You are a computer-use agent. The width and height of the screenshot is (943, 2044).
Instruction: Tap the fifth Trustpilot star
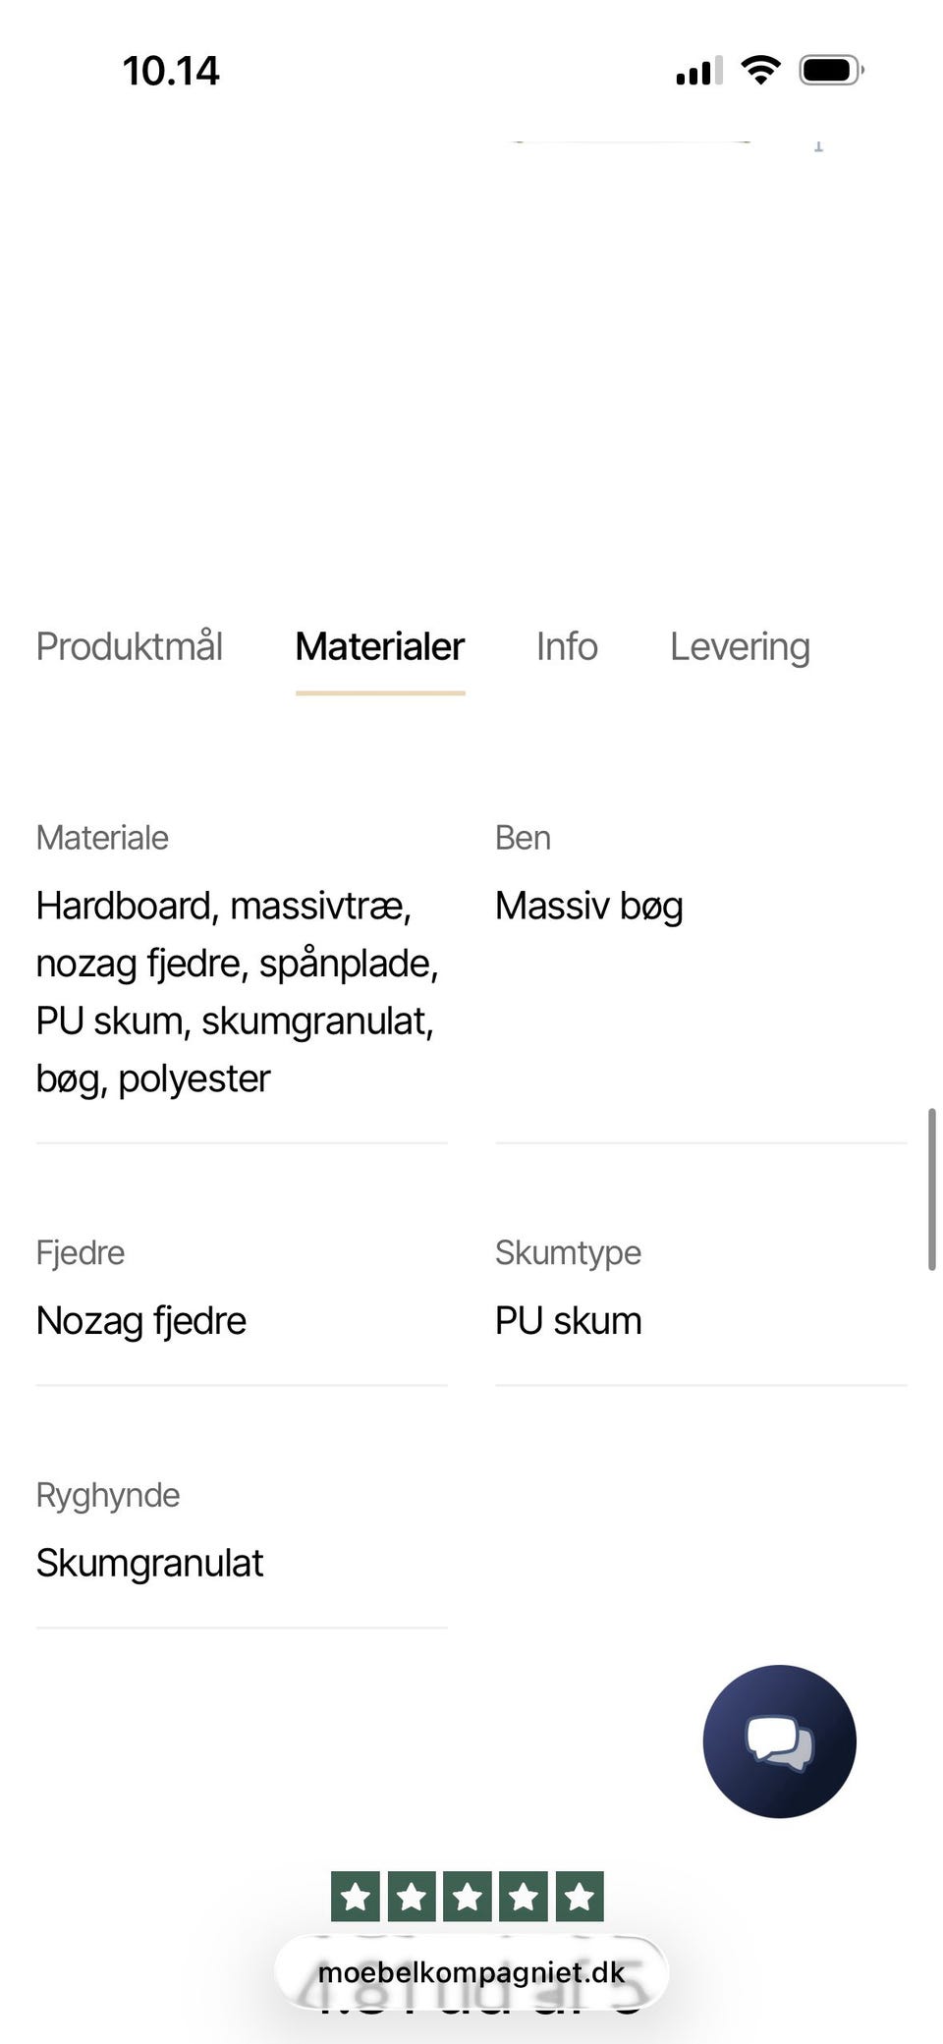[x=580, y=1896]
